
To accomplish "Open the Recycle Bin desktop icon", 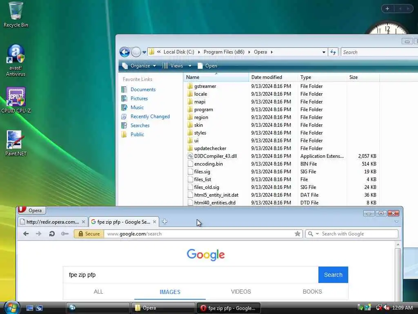I will point(16,15).
